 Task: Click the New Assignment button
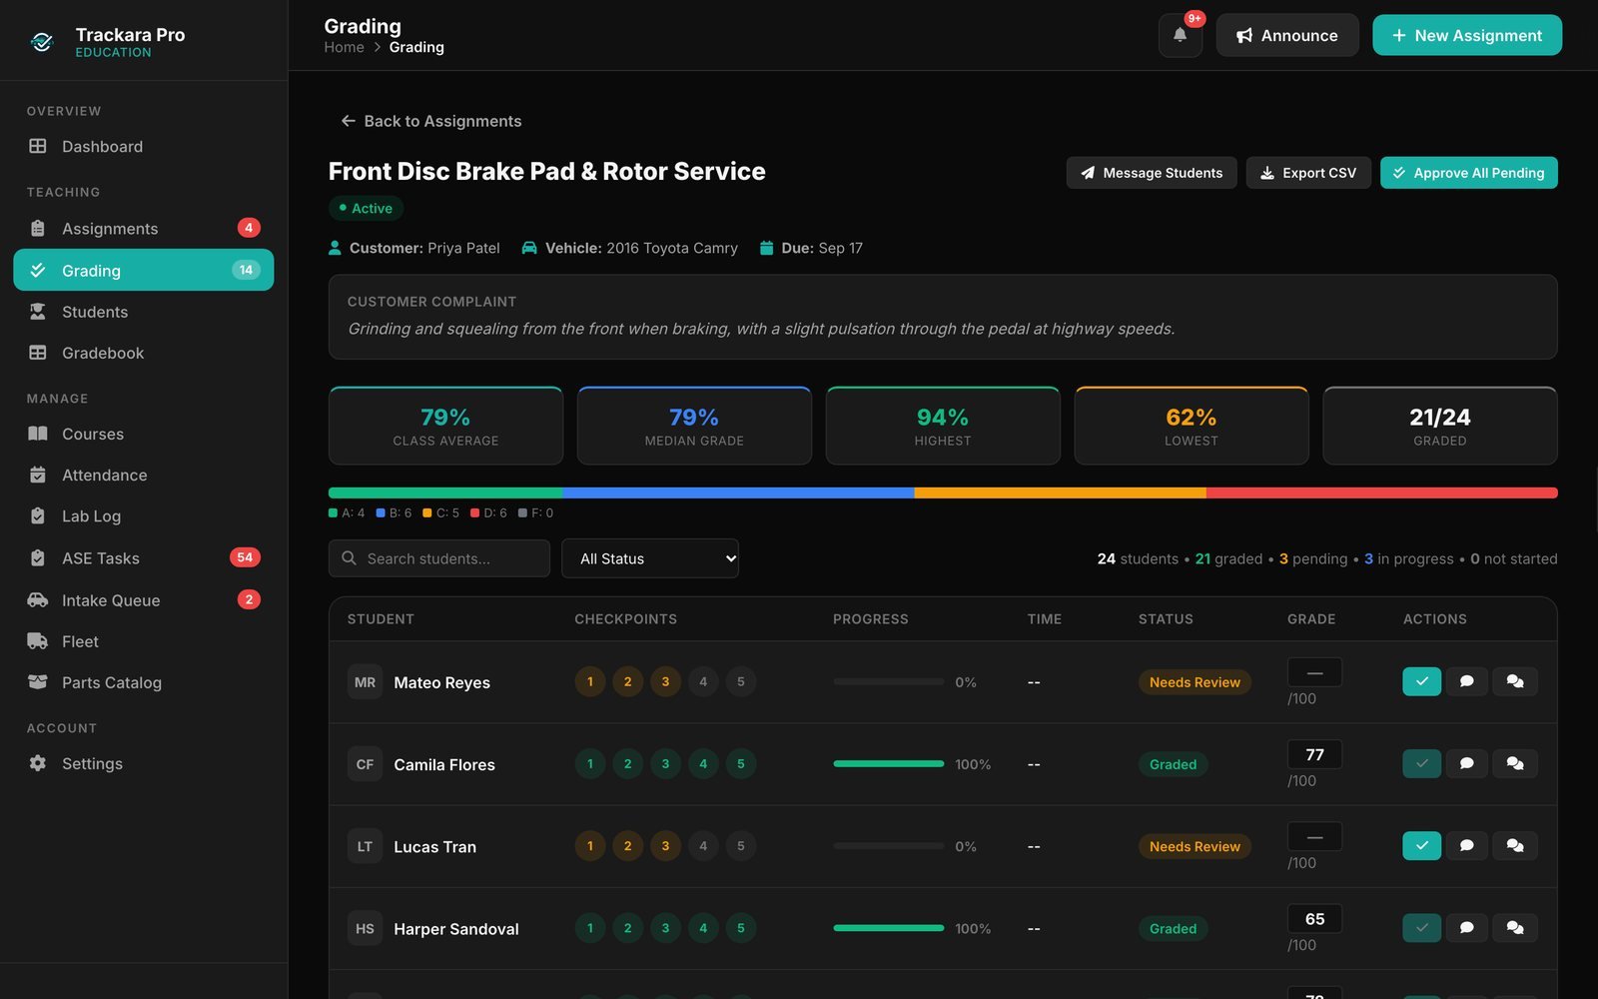[1466, 35]
